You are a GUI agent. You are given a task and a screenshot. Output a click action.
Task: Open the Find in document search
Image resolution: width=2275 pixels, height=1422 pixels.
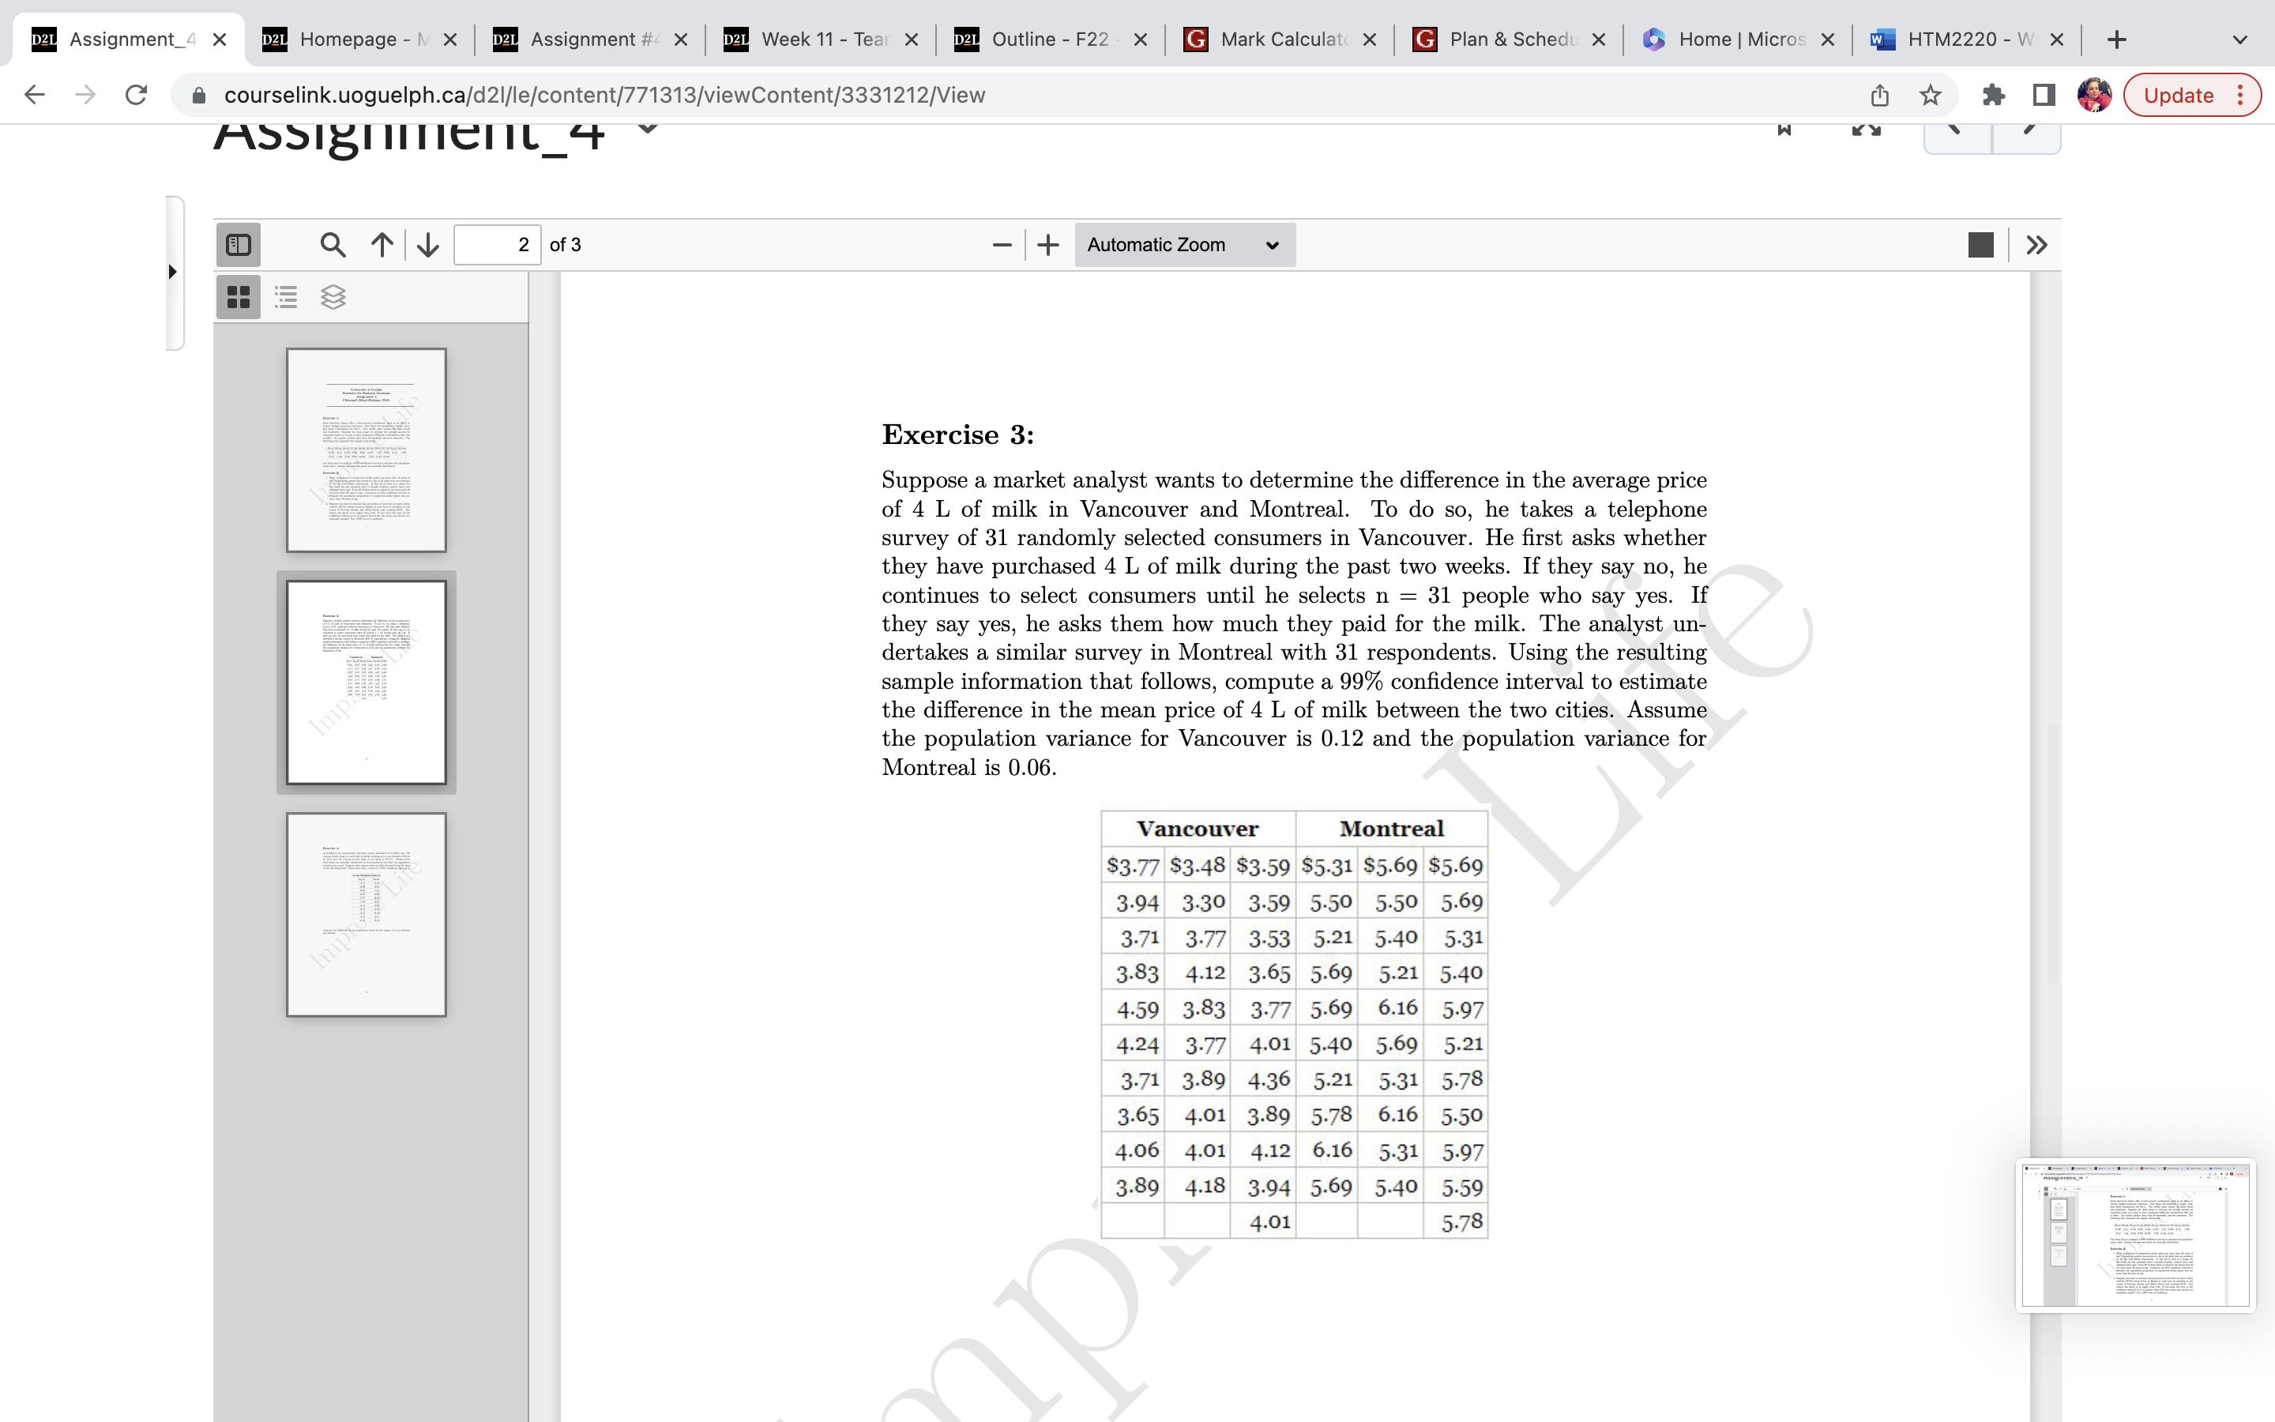tap(331, 245)
